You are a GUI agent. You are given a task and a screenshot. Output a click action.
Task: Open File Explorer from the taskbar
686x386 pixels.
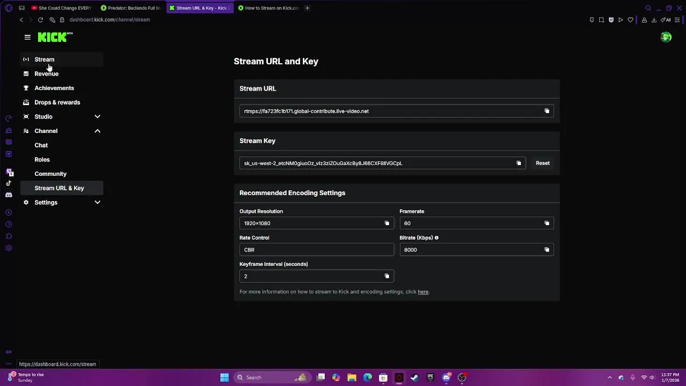point(352,377)
